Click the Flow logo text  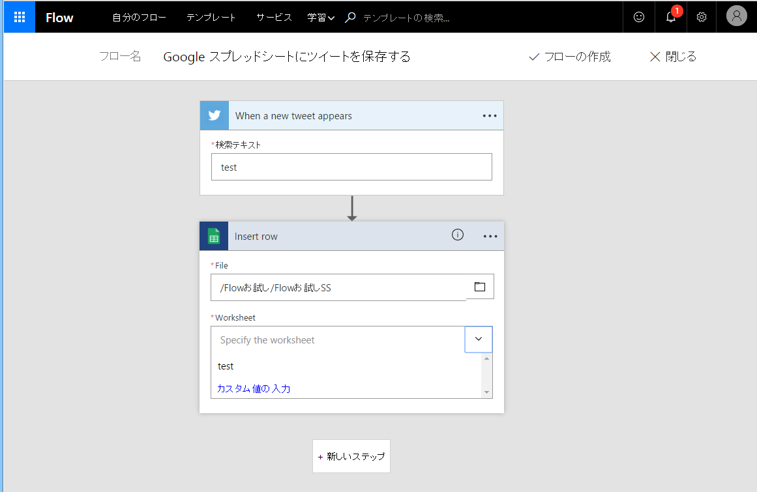tap(59, 18)
